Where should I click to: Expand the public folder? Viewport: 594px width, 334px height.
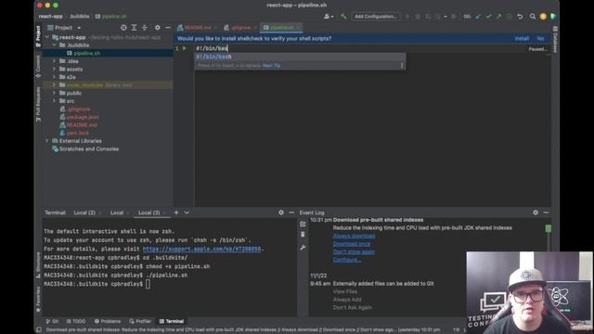click(54, 93)
